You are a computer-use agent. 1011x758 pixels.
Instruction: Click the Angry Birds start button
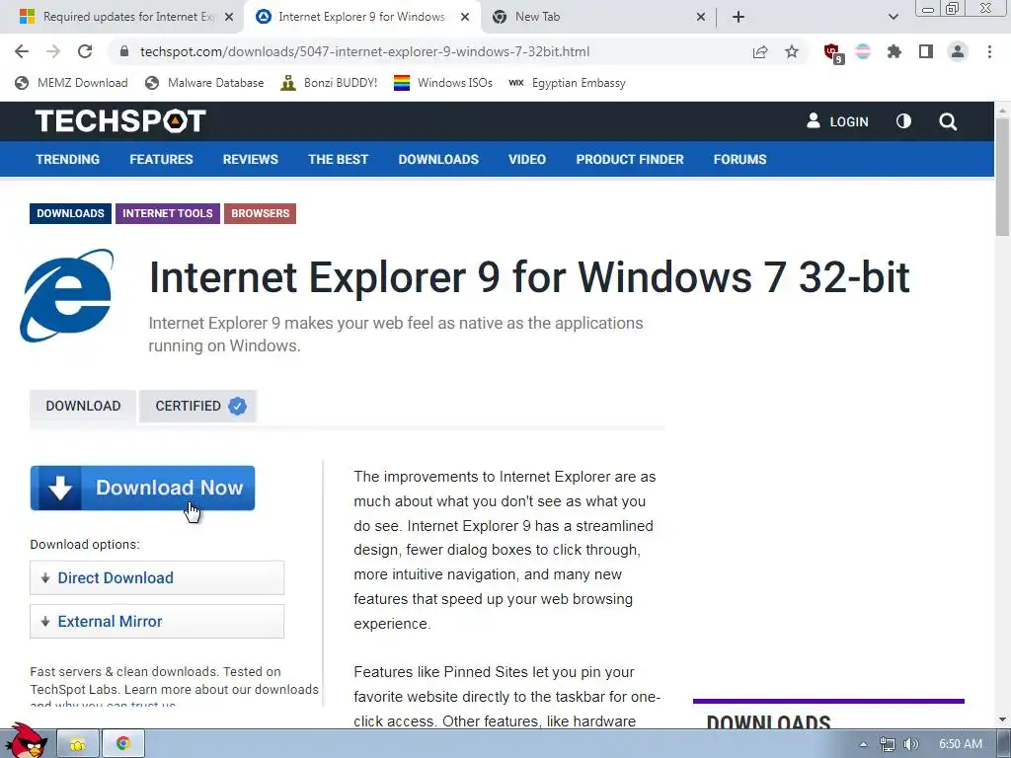point(25,740)
